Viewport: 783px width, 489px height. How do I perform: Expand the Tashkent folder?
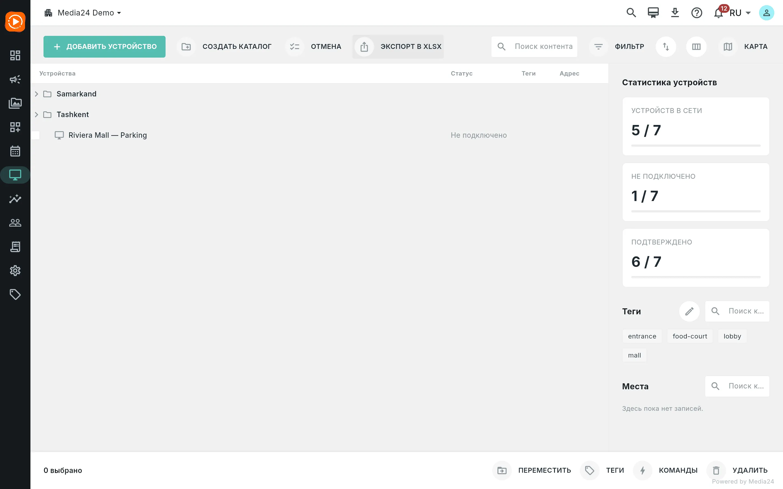[x=36, y=114]
